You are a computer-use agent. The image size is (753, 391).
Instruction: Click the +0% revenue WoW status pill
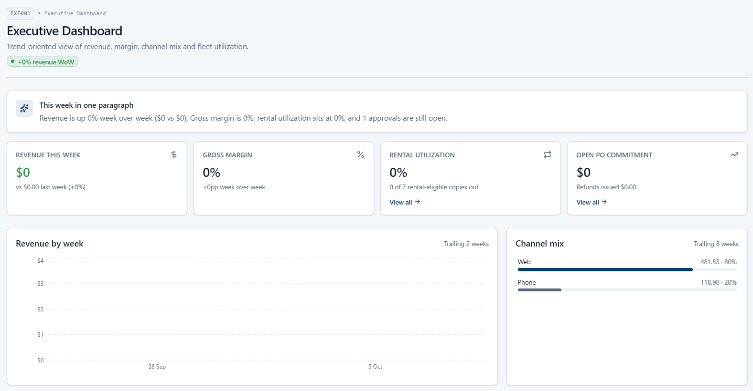tap(43, 62)
